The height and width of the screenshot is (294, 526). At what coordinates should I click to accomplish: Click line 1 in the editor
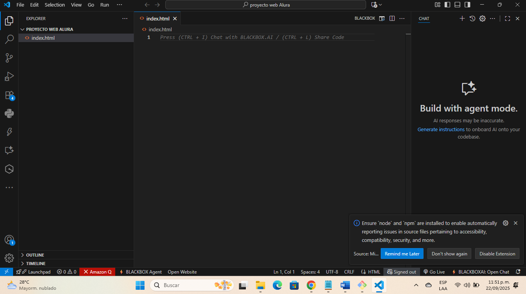267,37
